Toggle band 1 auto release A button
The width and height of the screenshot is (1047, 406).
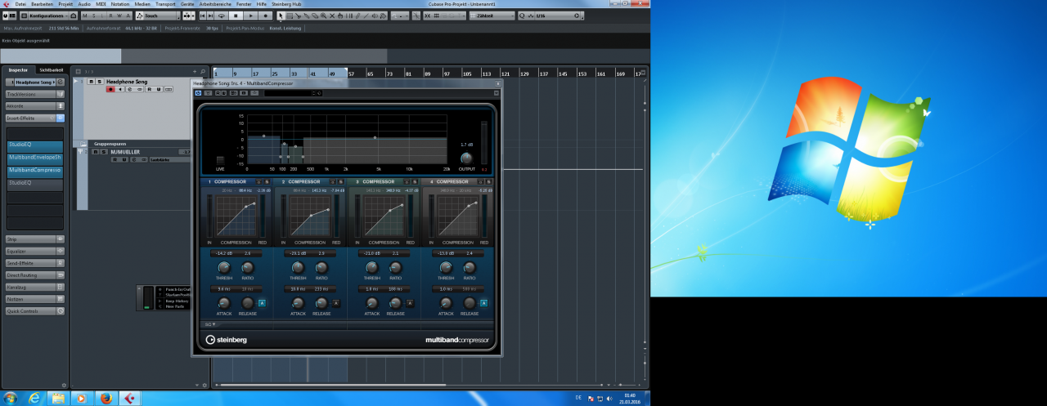263,303
